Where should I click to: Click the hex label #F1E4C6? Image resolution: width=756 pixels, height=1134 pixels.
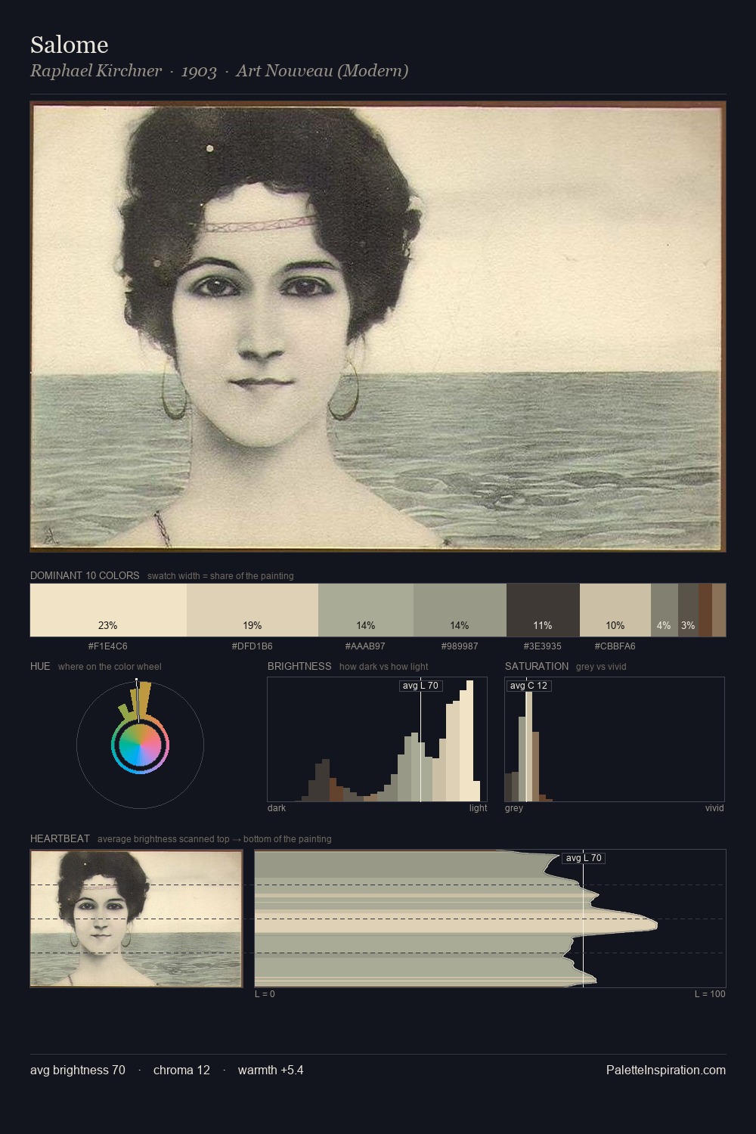108,646
